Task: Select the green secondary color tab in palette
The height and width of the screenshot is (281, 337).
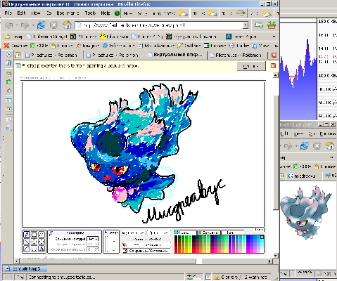Action: [x=208, y=233]
